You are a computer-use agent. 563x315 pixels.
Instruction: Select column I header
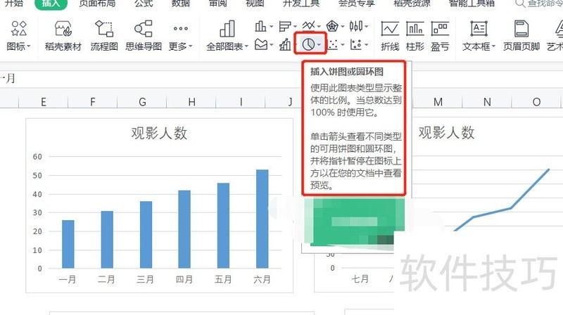point(241,102)
